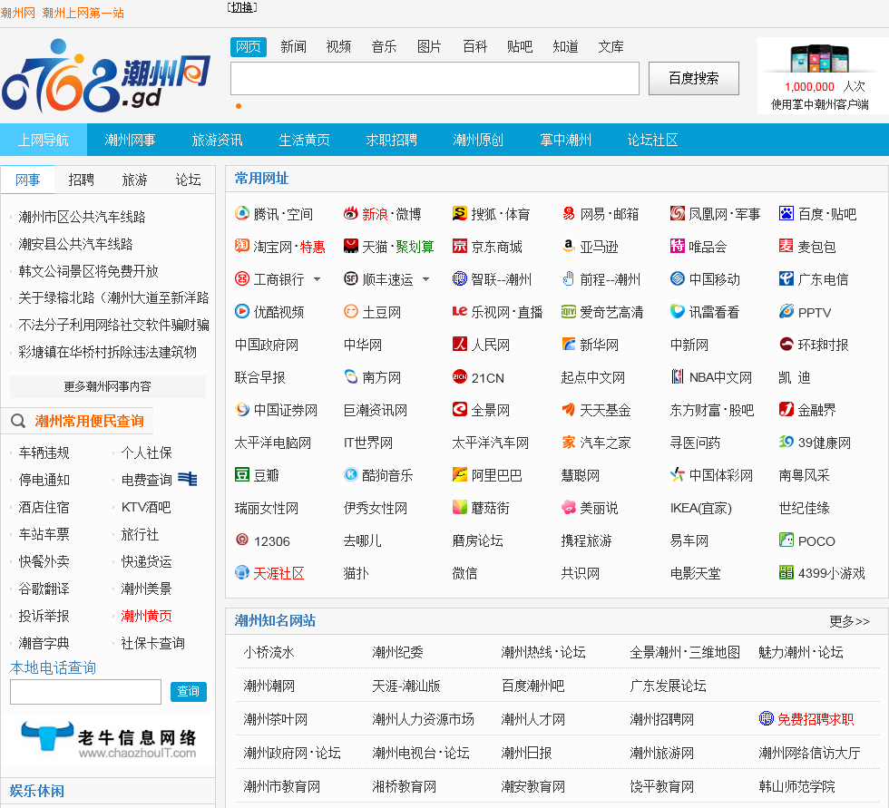Click the 0768 Chaozhou net logo
The width and height of the screenshot is (889, 808).
[x=106, y=76]
